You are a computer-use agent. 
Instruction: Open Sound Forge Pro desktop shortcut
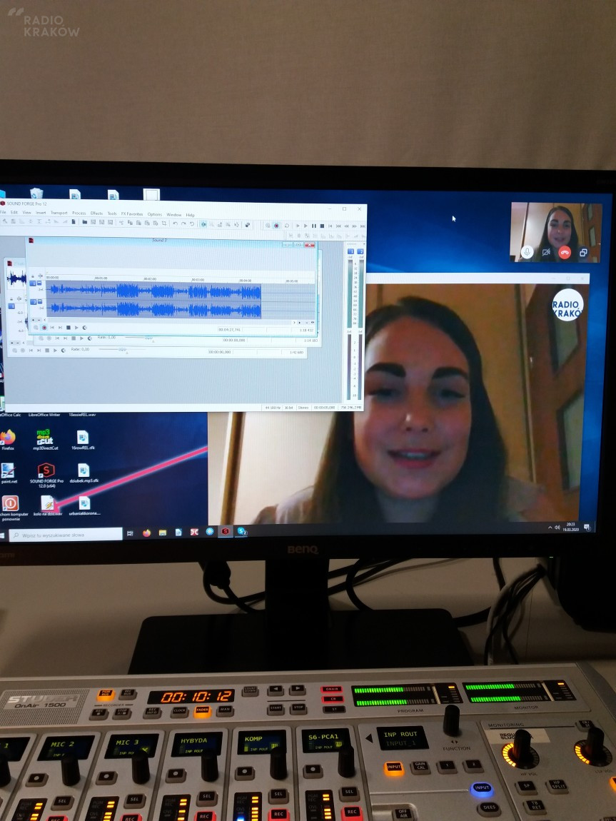click(46, 472)
